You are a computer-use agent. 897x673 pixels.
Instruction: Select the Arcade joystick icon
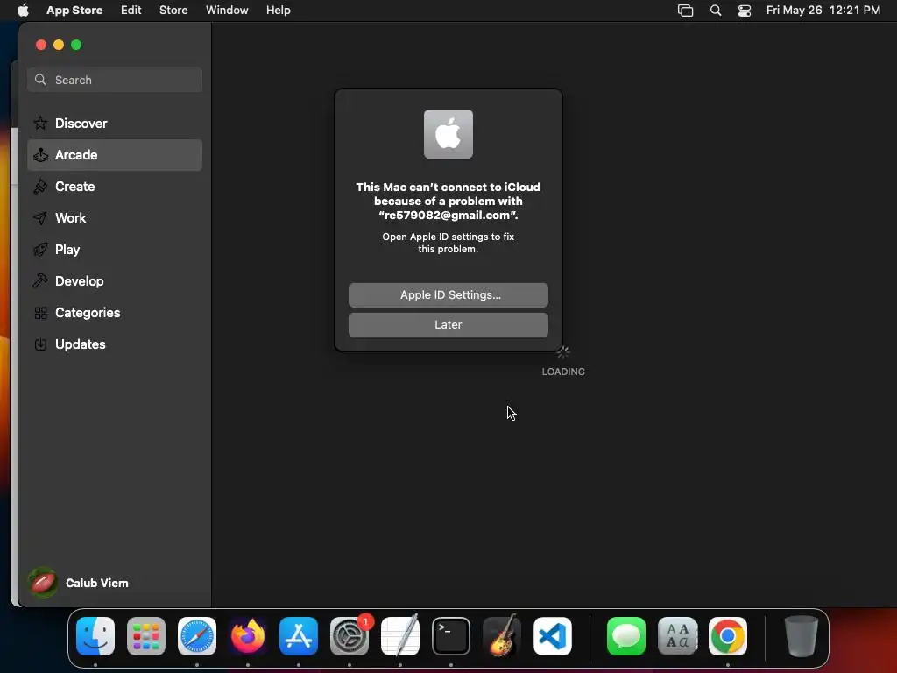[40, 154]
